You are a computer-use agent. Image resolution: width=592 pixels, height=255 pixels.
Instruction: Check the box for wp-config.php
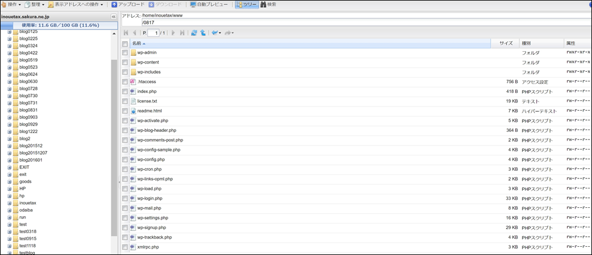[x=125, y=160]
